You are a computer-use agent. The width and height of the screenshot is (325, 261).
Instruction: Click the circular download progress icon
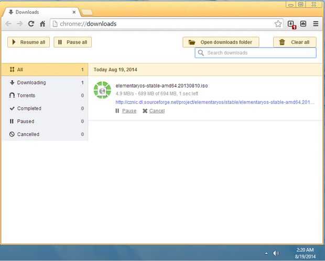coord(102,90)
